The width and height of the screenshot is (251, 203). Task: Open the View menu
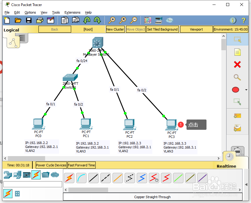coord(44,12)
